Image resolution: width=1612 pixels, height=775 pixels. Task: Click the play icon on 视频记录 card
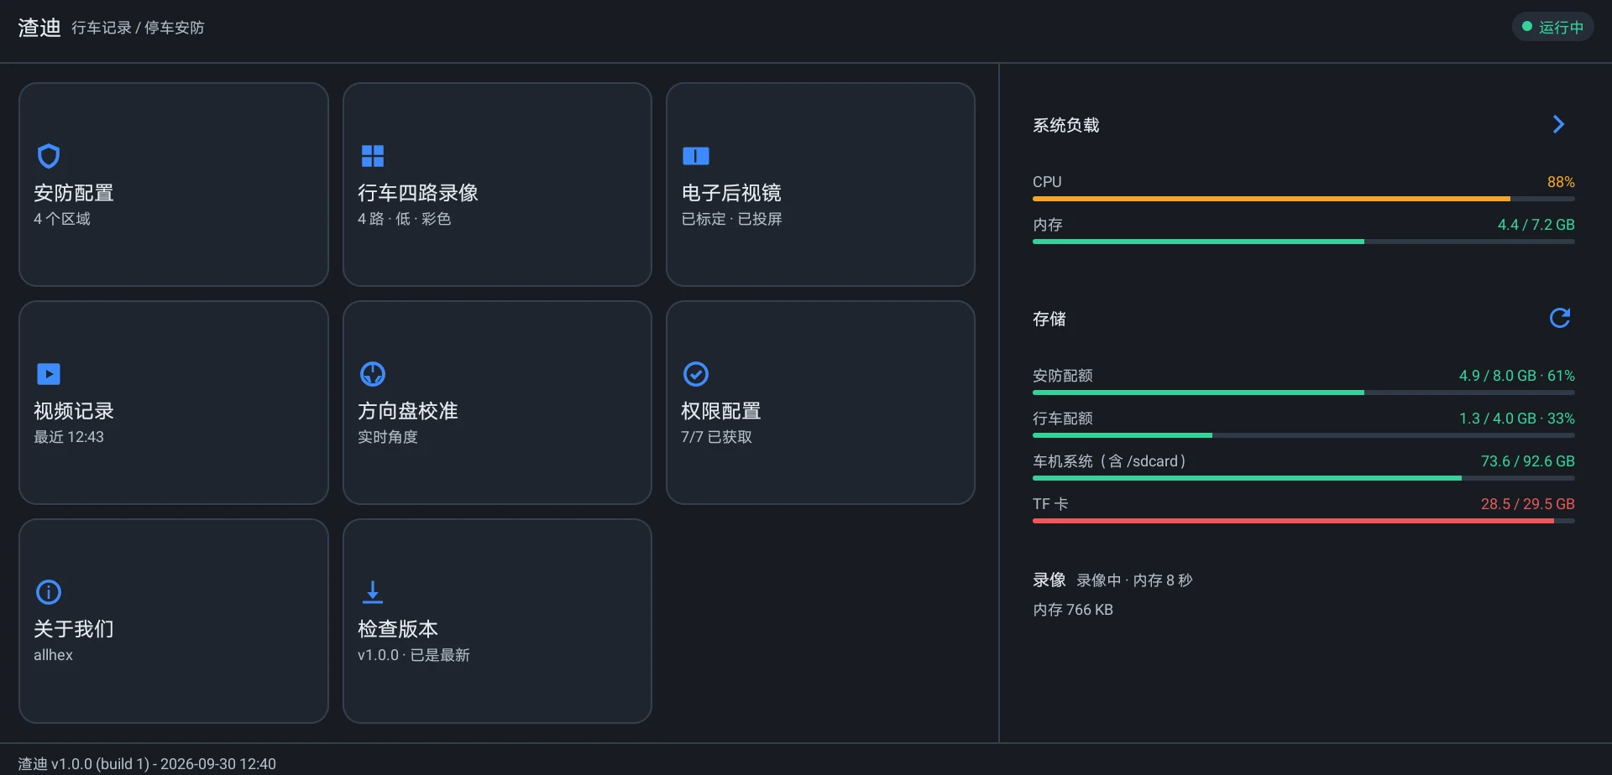pos(49,374)
